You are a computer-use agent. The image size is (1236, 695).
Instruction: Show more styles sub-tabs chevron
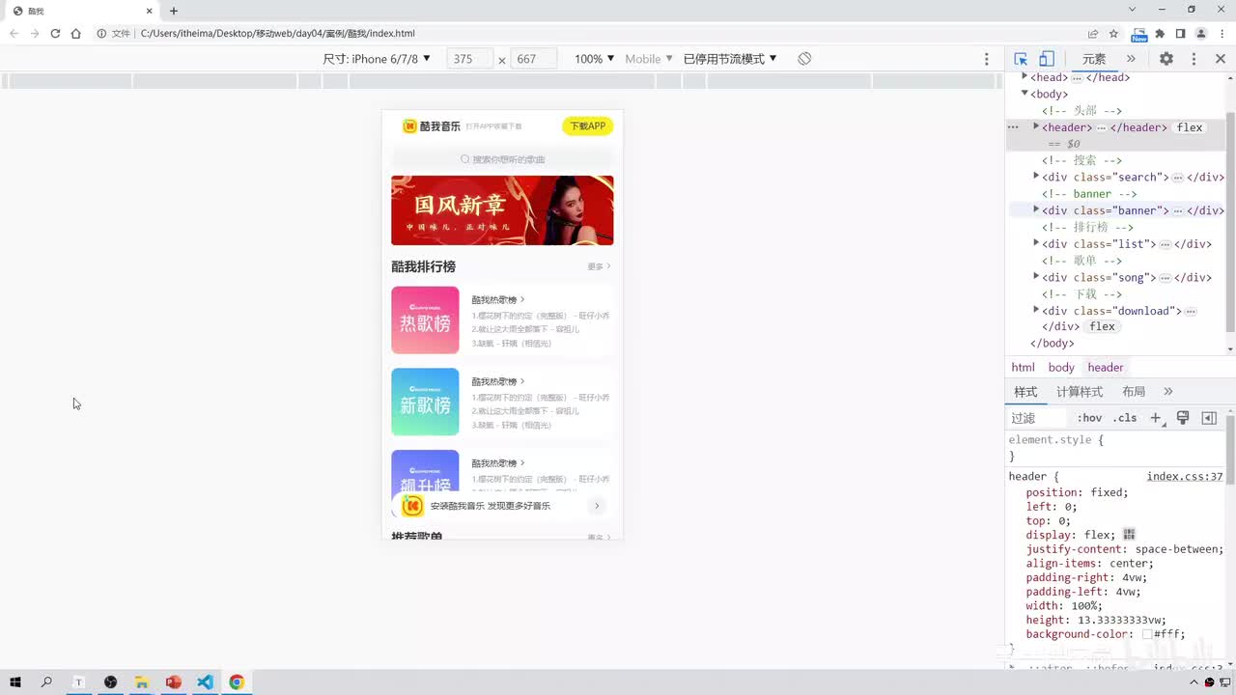tap(1168, 392)
